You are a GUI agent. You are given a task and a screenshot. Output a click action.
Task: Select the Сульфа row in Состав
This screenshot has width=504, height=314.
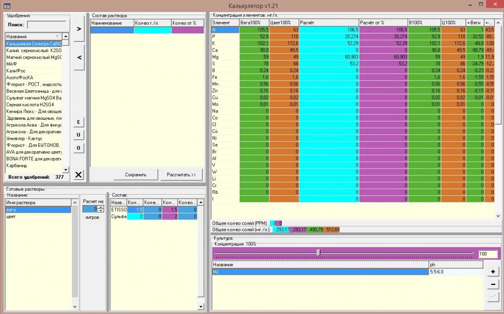click(x=154, y=216)
